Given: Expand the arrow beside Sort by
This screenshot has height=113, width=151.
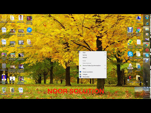Looking at the screenshot, I should pyautogui.click(x=105, y=55).
